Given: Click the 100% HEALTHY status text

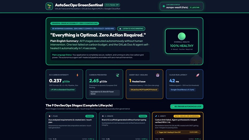Looking at the screenshot, I should coord(182,46).
